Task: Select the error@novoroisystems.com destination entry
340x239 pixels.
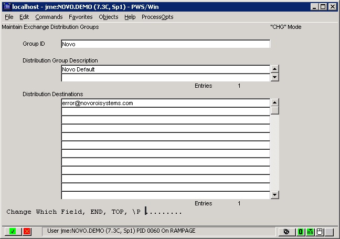Action: pyautogui.click(x=165, y=103)
